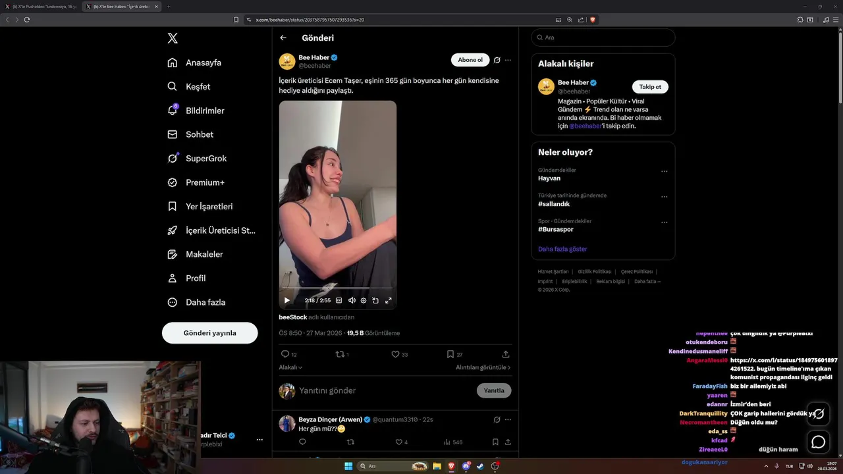843x474 pixels.
Task: Reload the browser page
Action: pyautogui.click(x=27, y=20)
